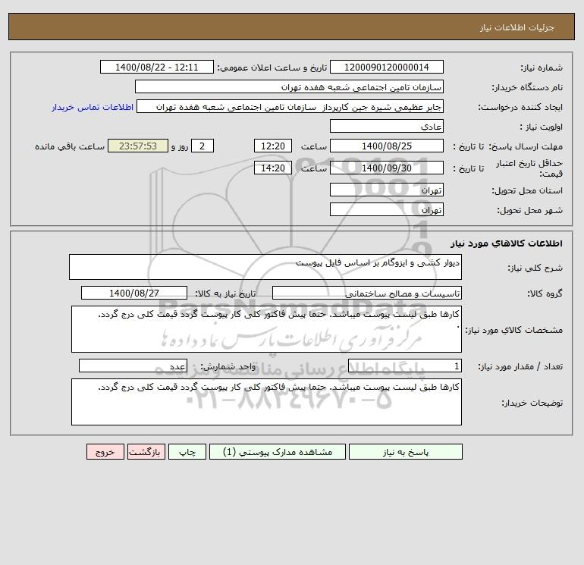Click the نام دستگاه خریدار label
Image resolution: width=584 pixels, height=565 pixels.
click(x=527, y=87)
